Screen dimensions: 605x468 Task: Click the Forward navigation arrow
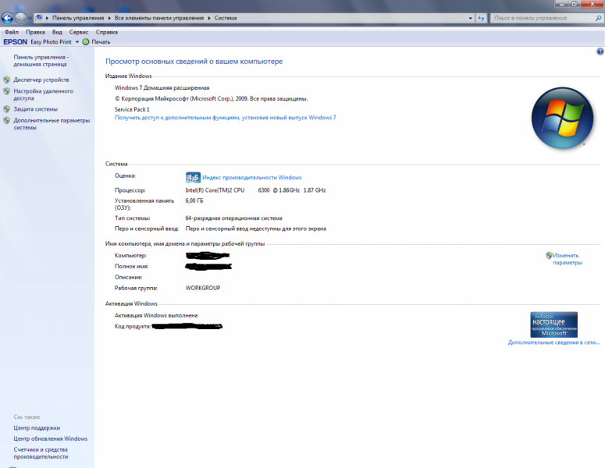pos(20,18)
